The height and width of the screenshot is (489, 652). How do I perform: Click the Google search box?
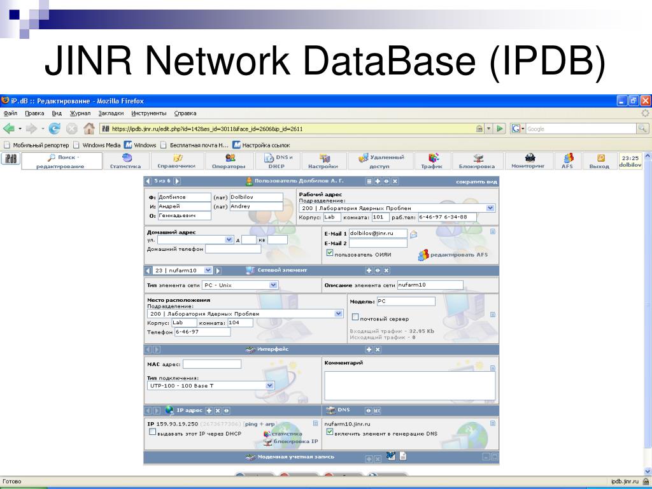pos(581,129)
